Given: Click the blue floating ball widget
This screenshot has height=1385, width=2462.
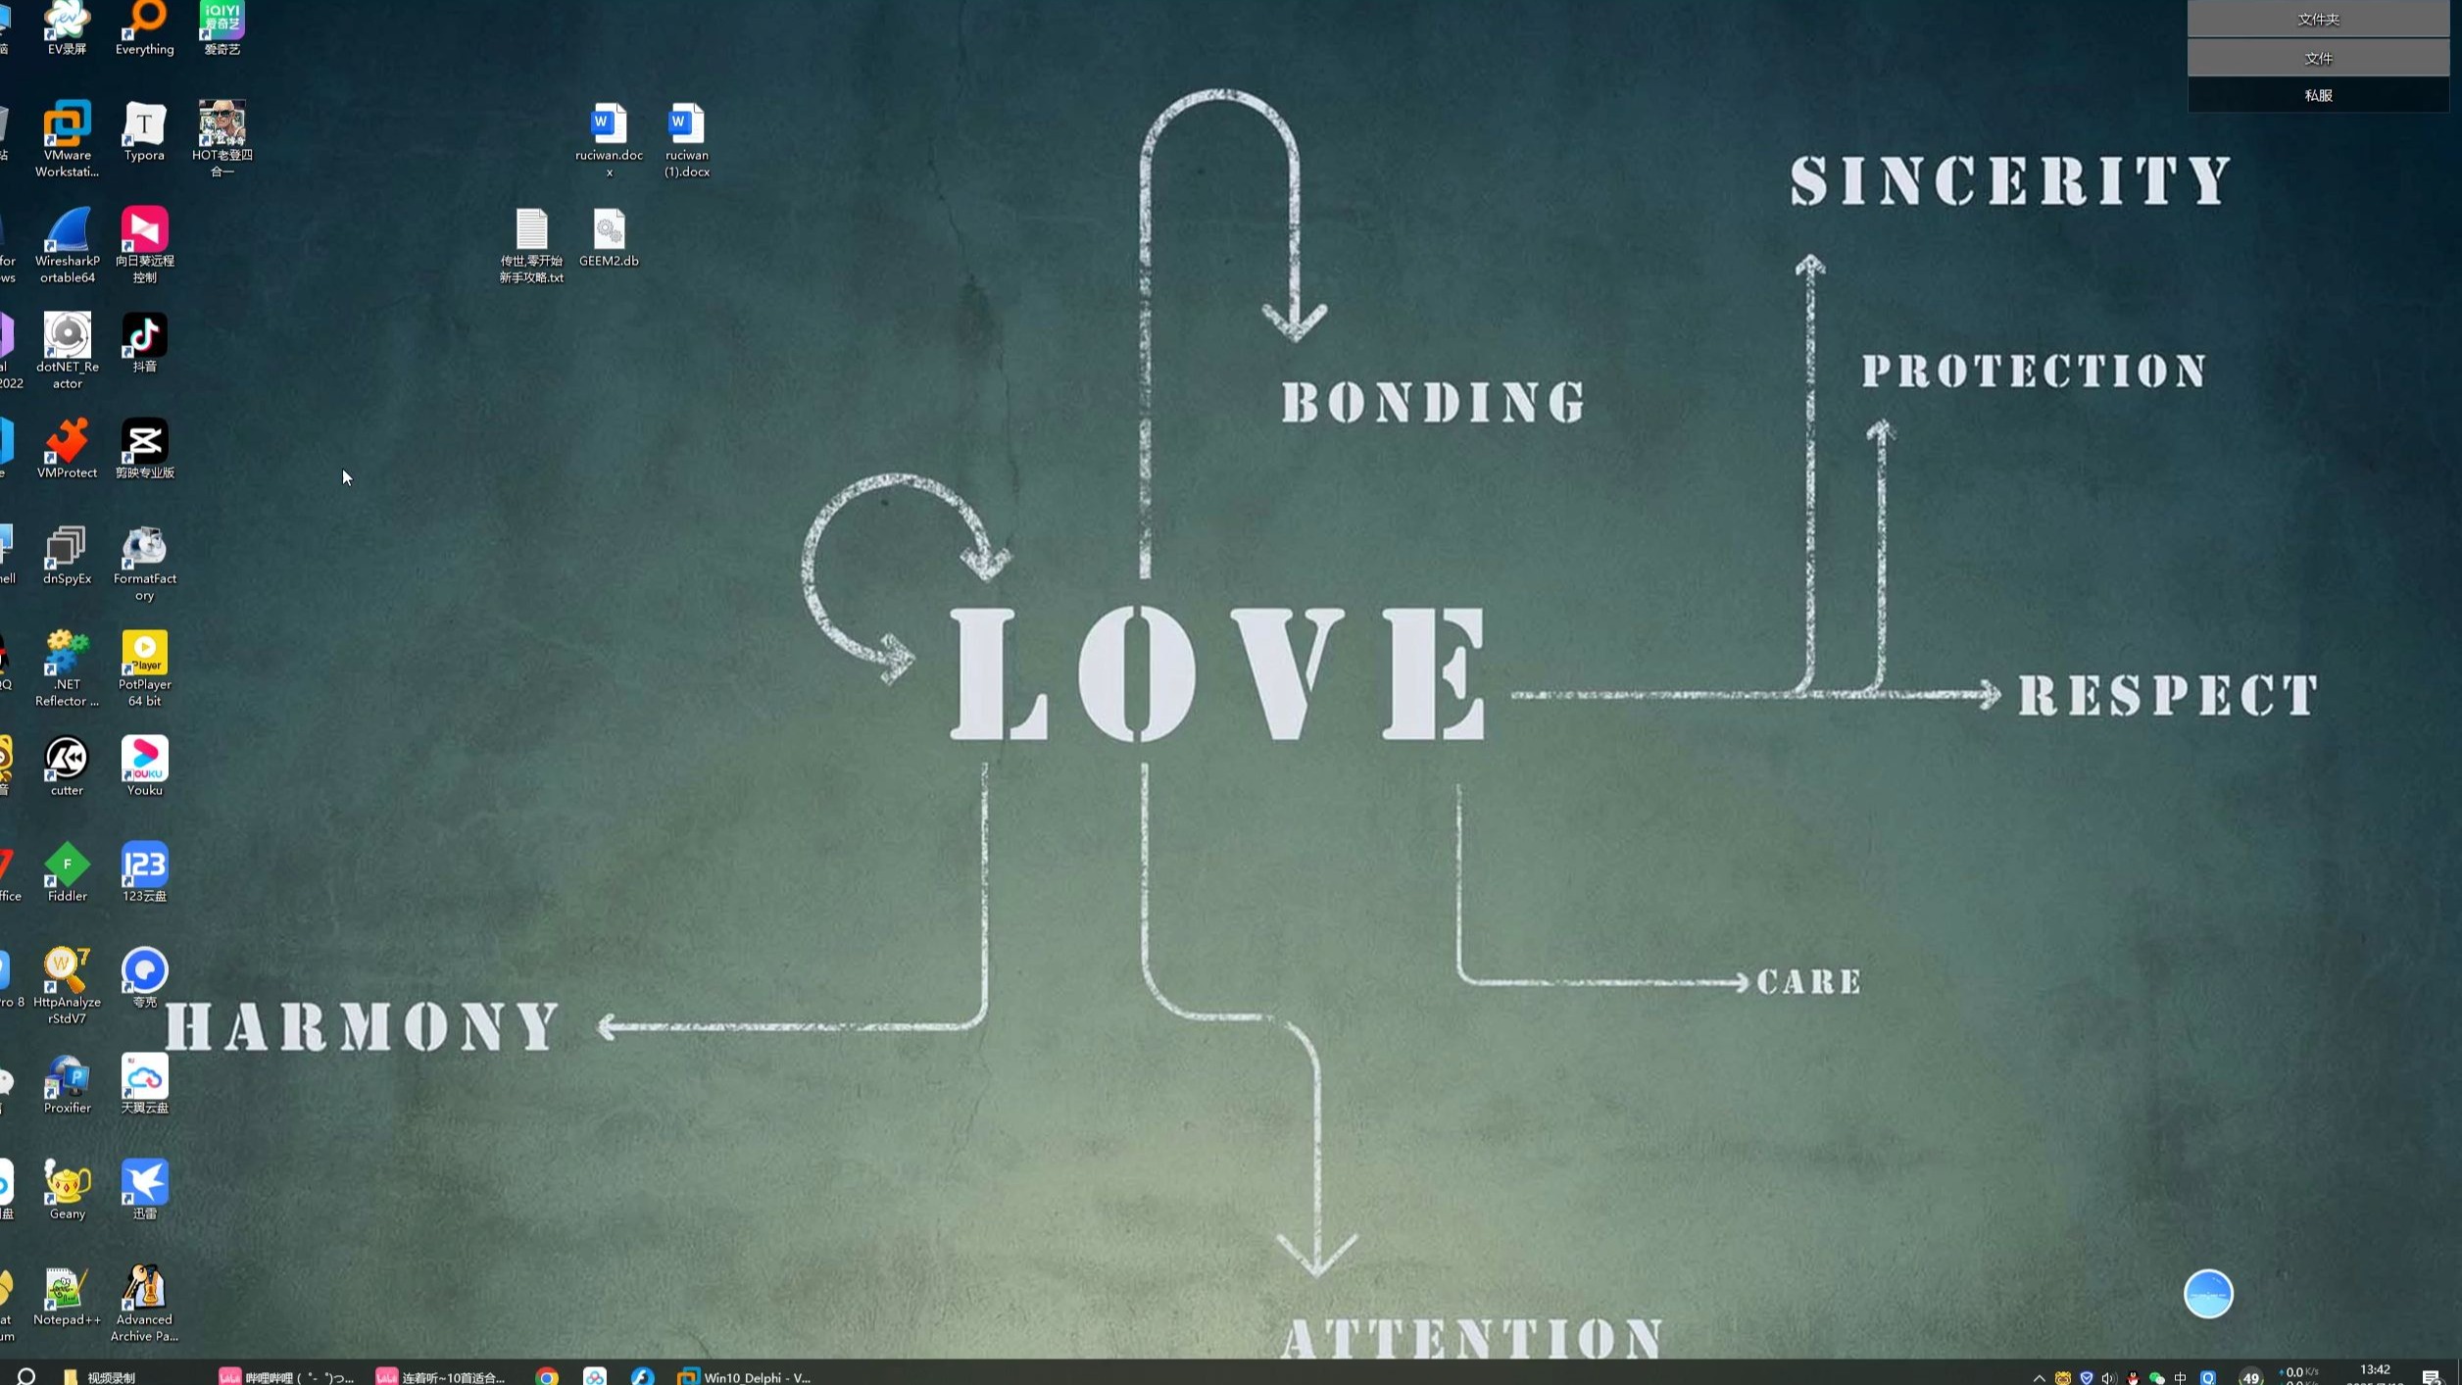Looking at the screenshot, I should click(x=2207, y=1294).
